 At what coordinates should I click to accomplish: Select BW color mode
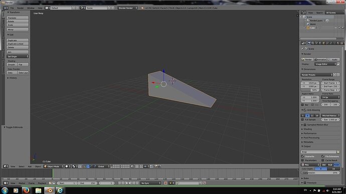coord(324,164)
